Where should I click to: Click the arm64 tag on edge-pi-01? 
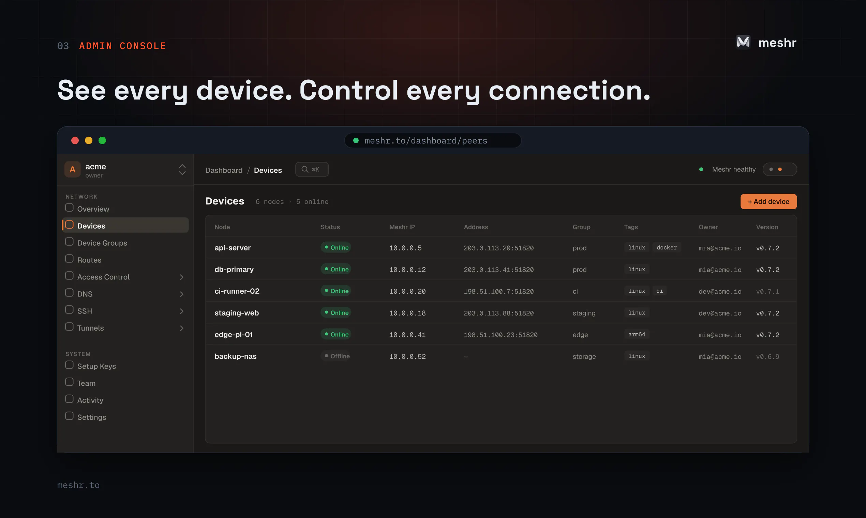[x=637, y=334]
